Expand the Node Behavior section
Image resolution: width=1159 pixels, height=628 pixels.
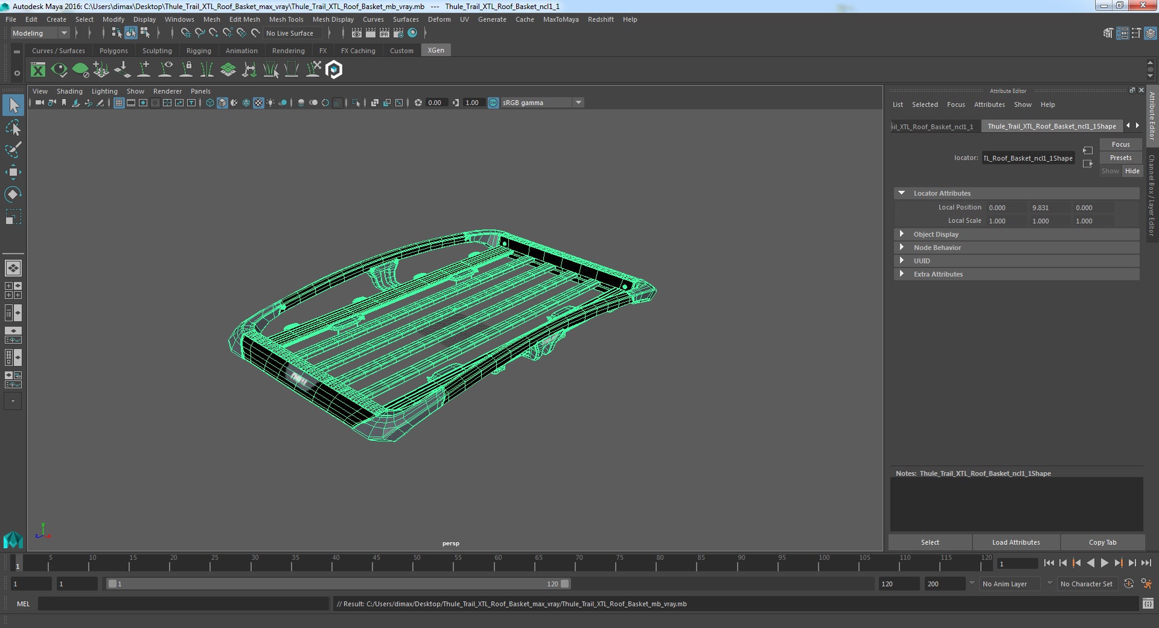[x=901, y=248]
